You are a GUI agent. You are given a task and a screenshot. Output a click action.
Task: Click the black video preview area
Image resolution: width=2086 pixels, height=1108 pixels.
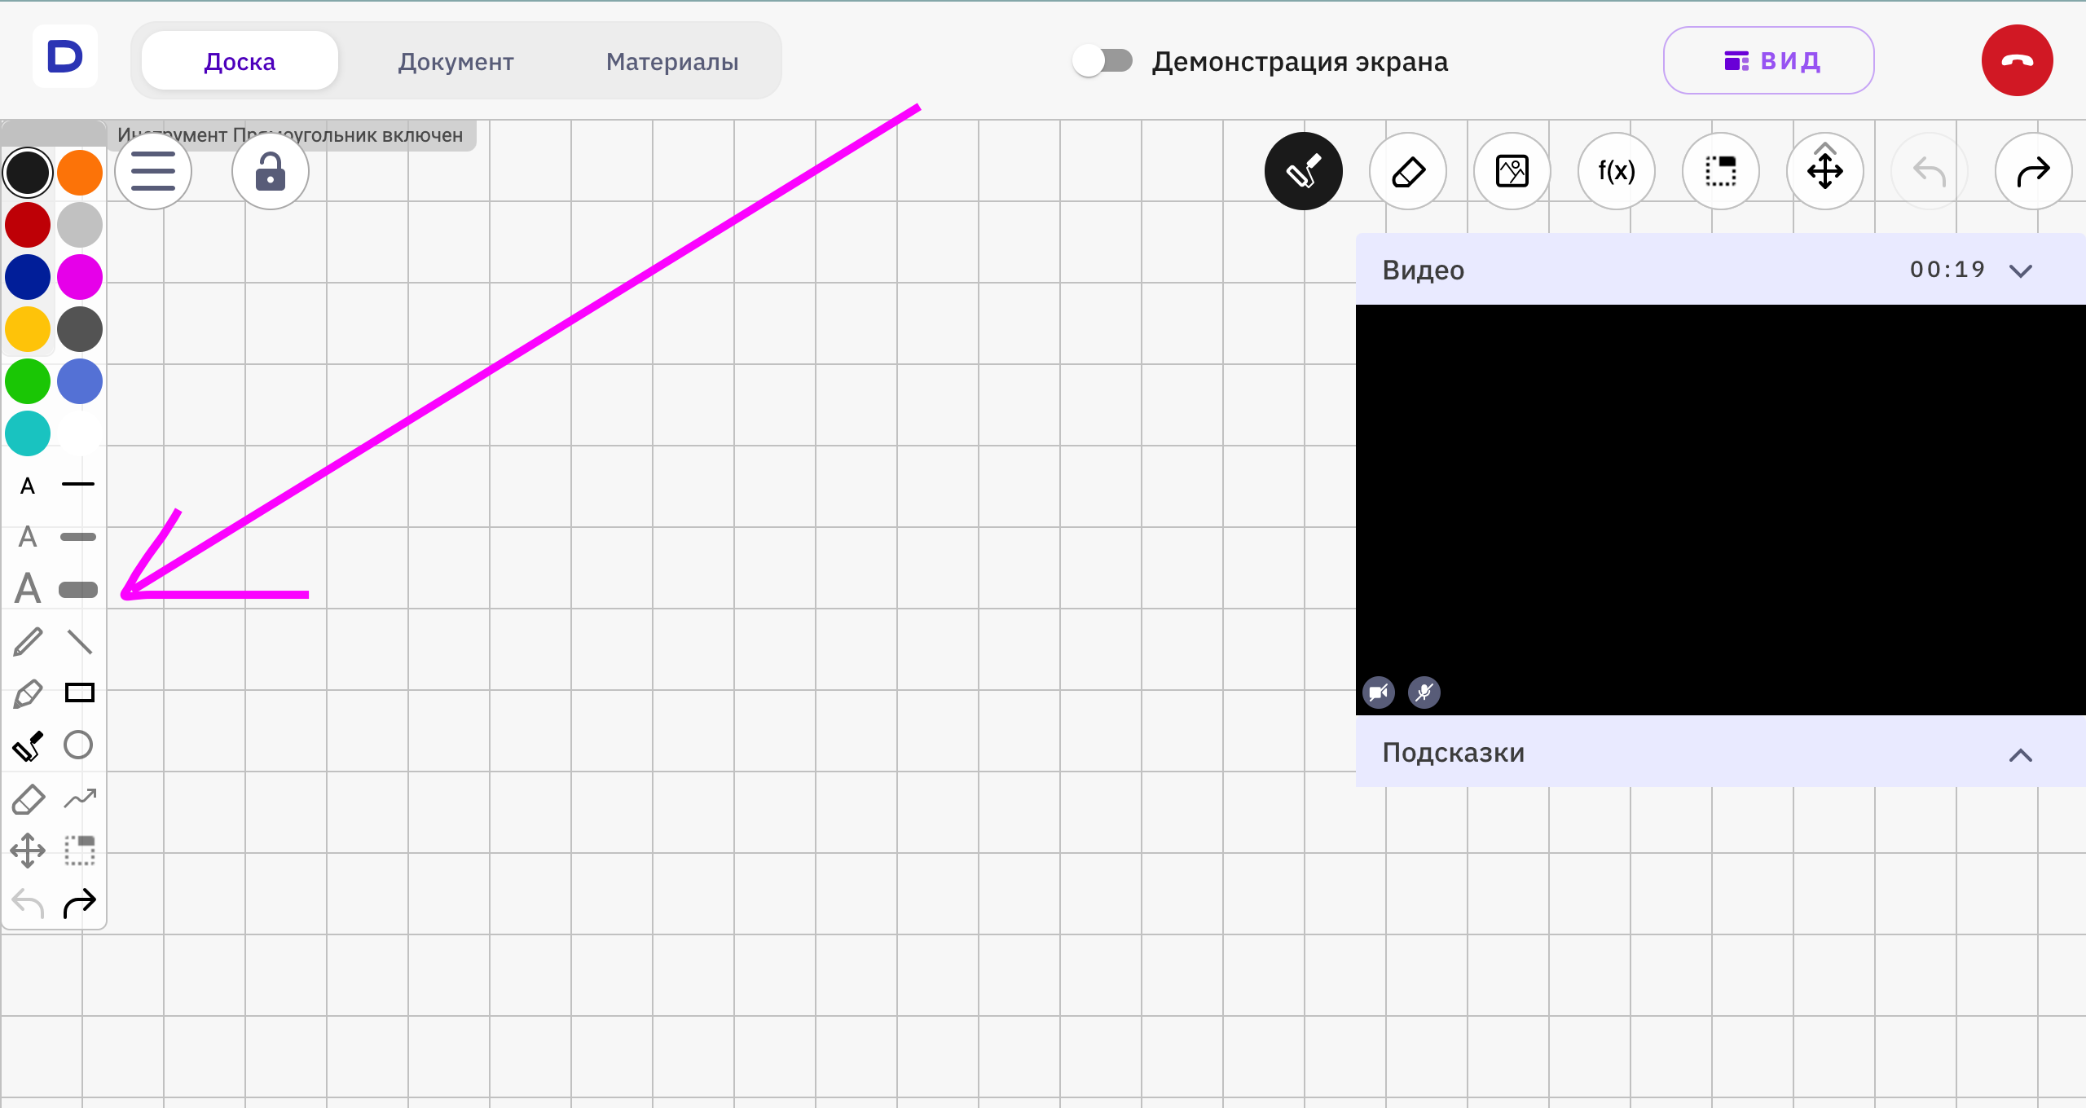[x=1721, y=510]
